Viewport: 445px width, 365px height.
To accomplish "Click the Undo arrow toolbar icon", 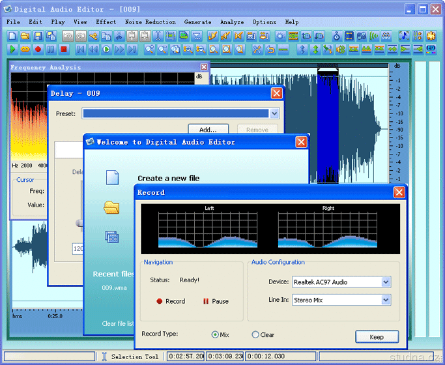I will point(67,36).
